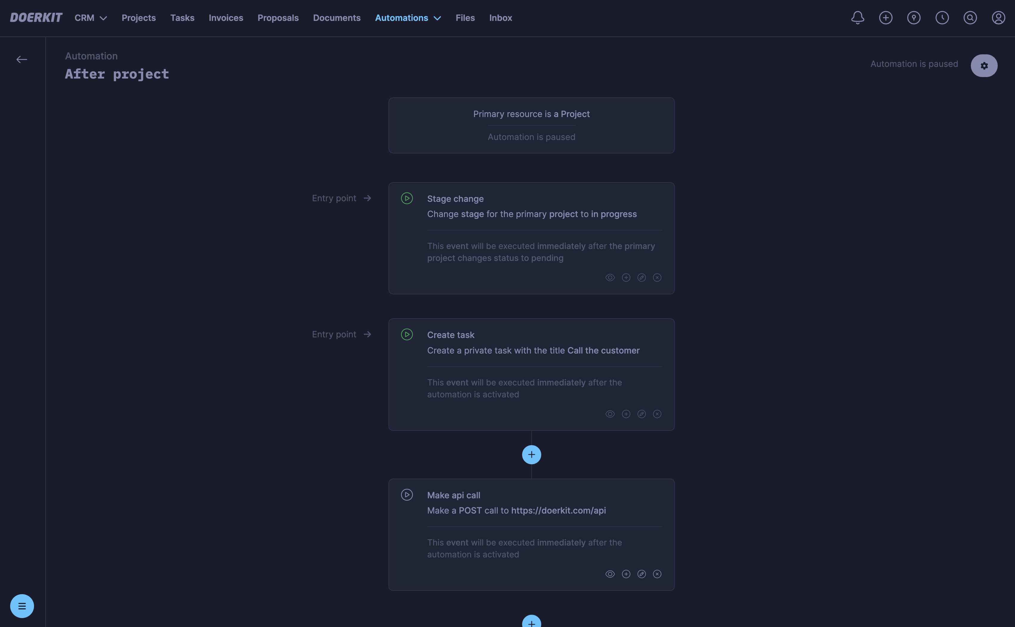This screenshot has width=1015, height=627.
Task: Open time tracking with the clock icon
Action: click(942, 18)
